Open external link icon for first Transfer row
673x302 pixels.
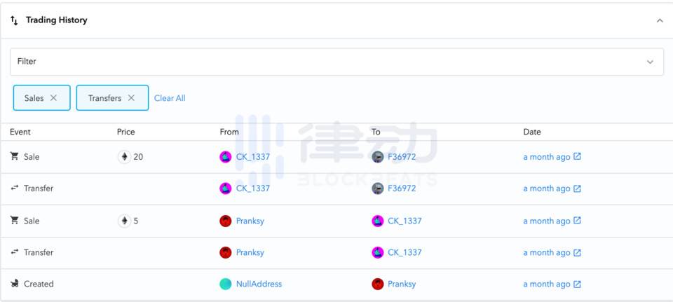pyautogui.click(x=577, y=188)
